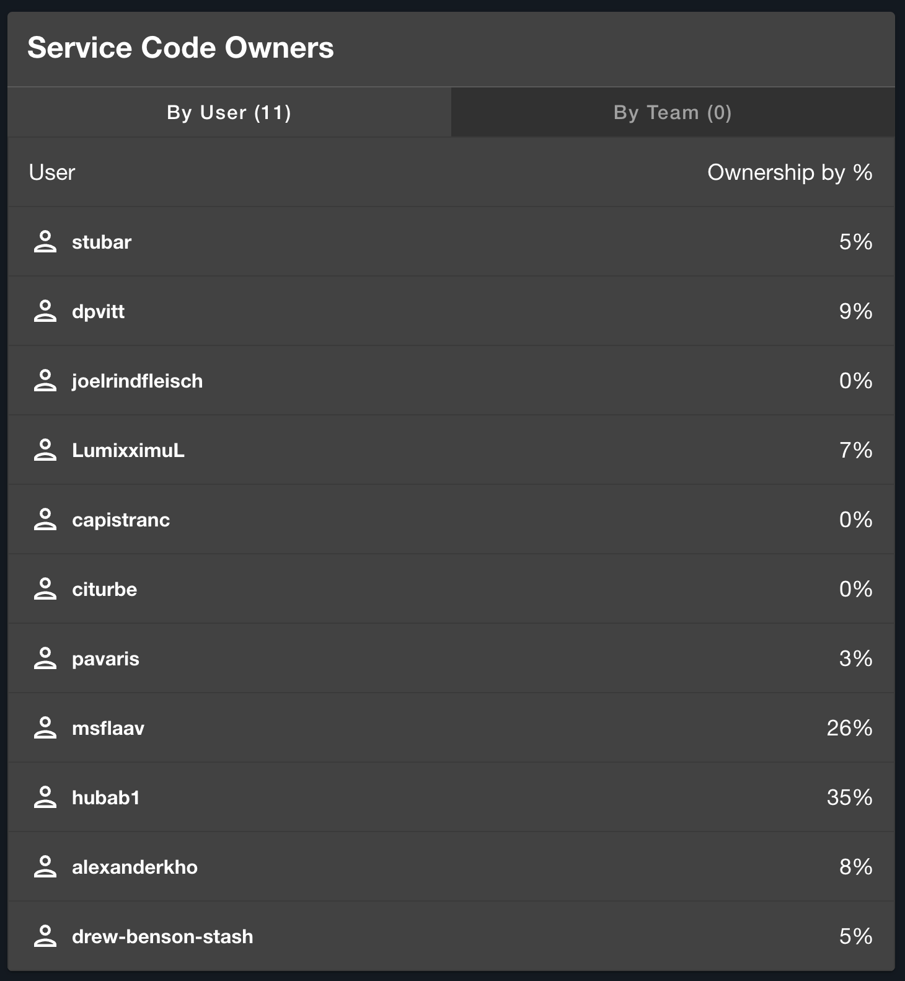Click the user icon next to pavaris
This screenshot has height=981, width=905.
pos(45,659)
